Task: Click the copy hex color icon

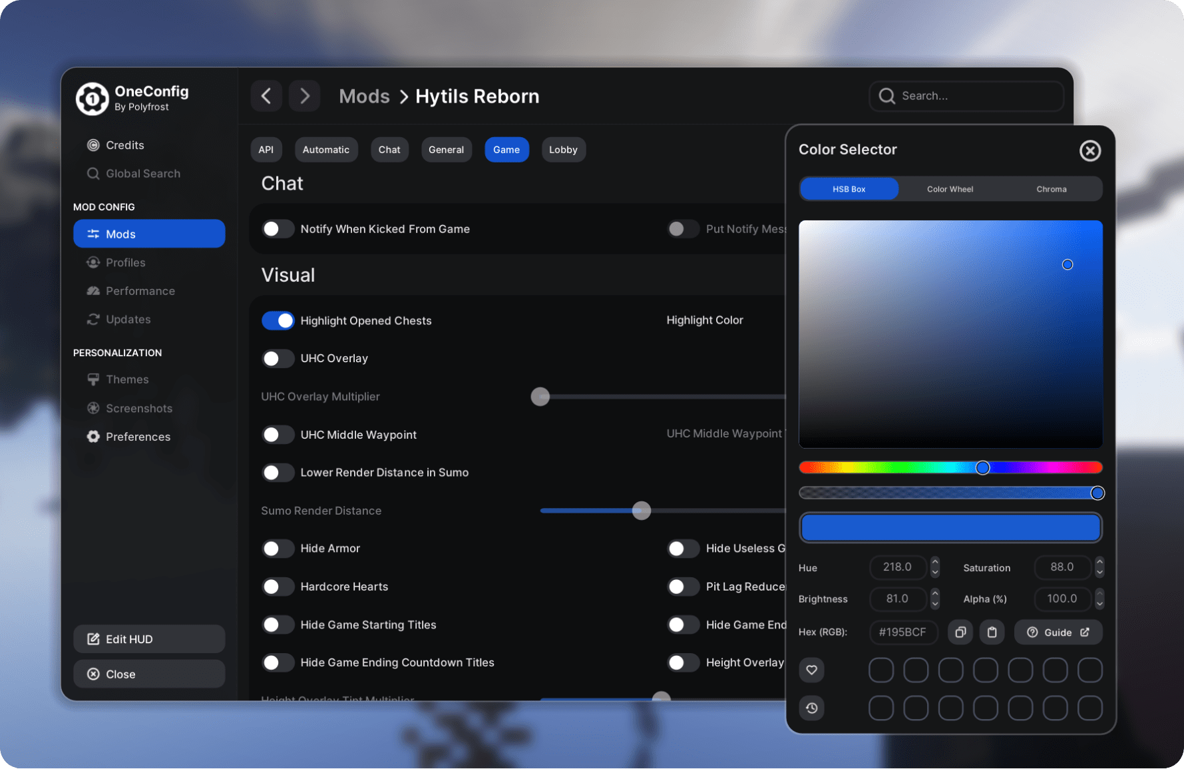Action: pos(960,632)
